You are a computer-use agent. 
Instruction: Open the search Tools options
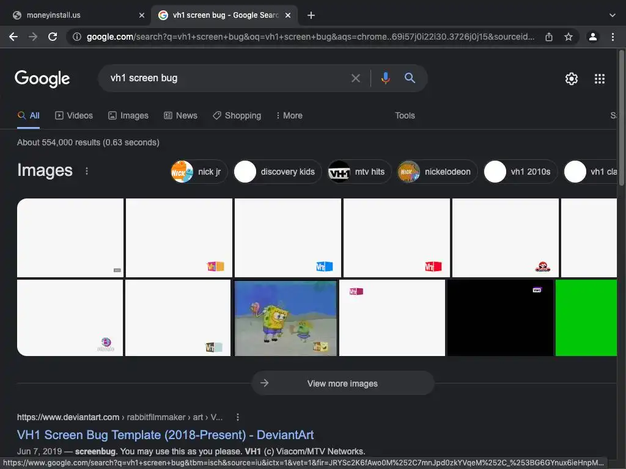click(x=405, y=115)
